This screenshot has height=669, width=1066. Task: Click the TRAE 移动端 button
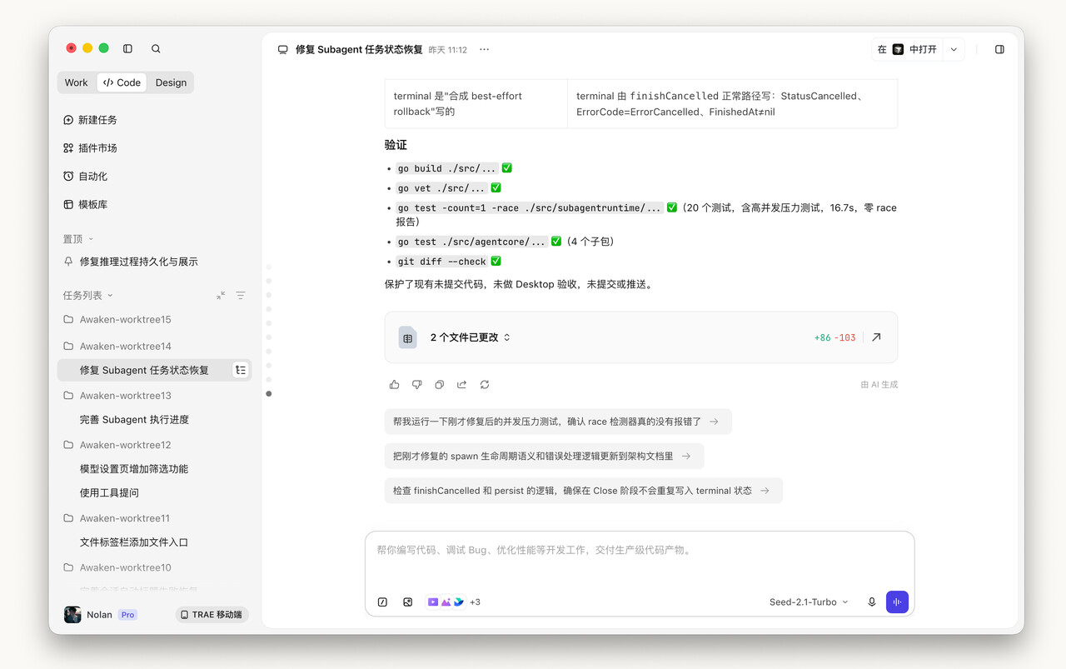(212, 615)
